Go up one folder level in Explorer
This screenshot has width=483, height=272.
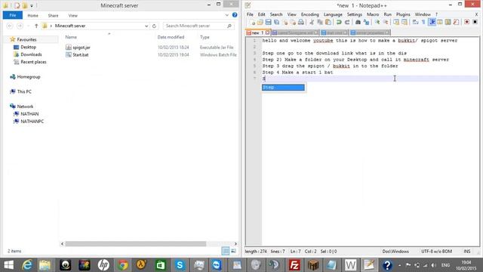click(36, 26)
